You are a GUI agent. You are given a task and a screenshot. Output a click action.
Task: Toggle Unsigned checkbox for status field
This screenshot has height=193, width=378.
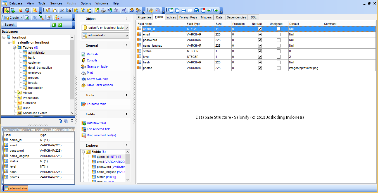(x=279, y=51)
